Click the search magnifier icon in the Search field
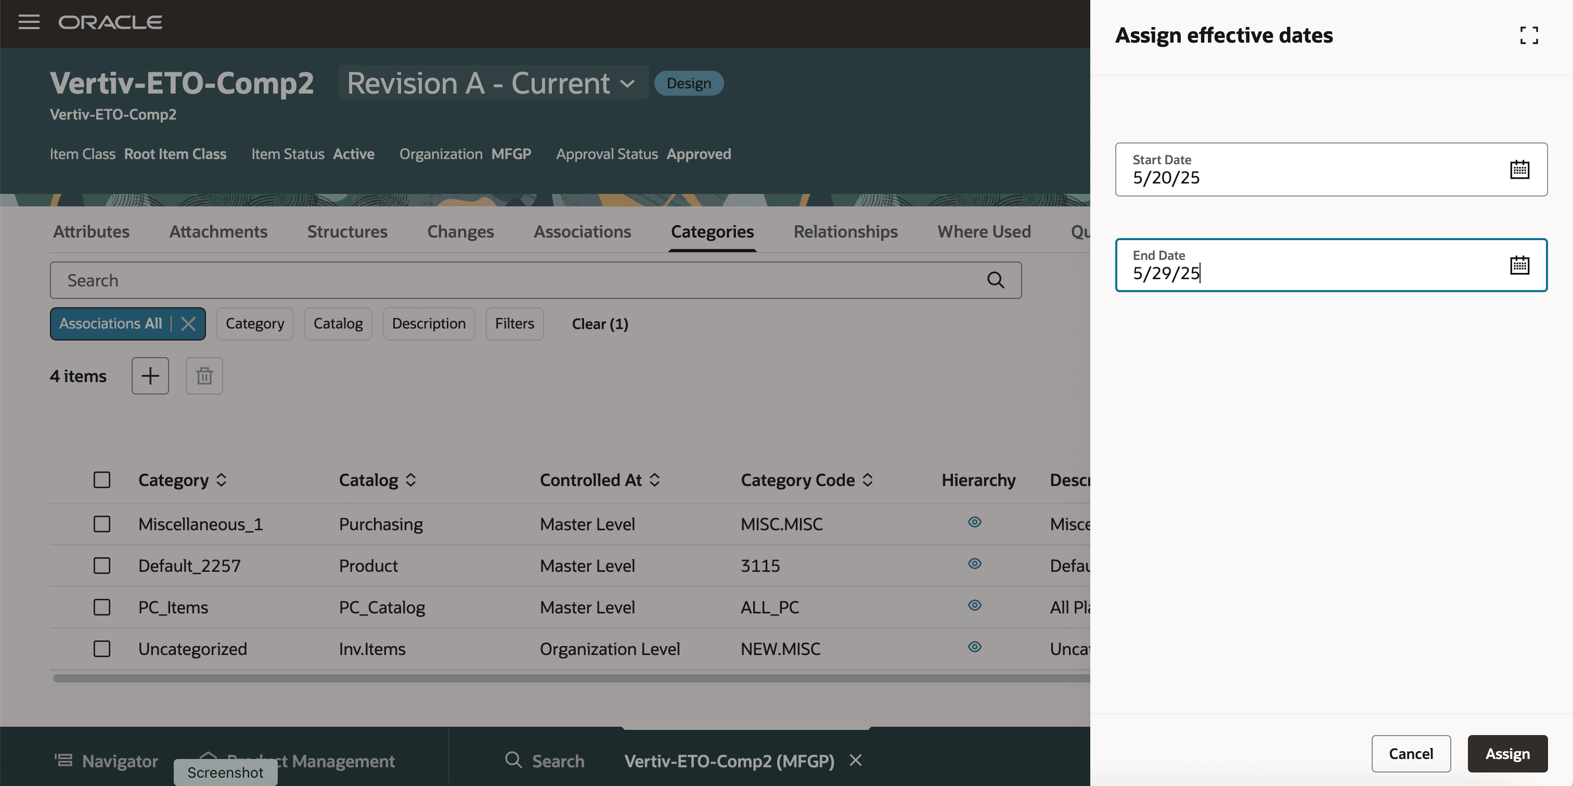The width and height of the screenshot is (1573, 786). pos(995,280)
